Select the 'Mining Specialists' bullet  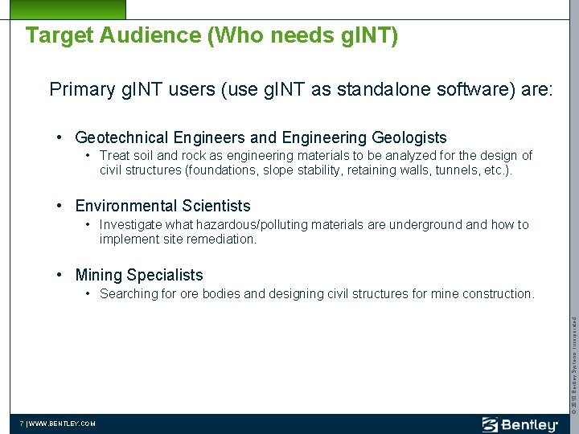point(139,276)
